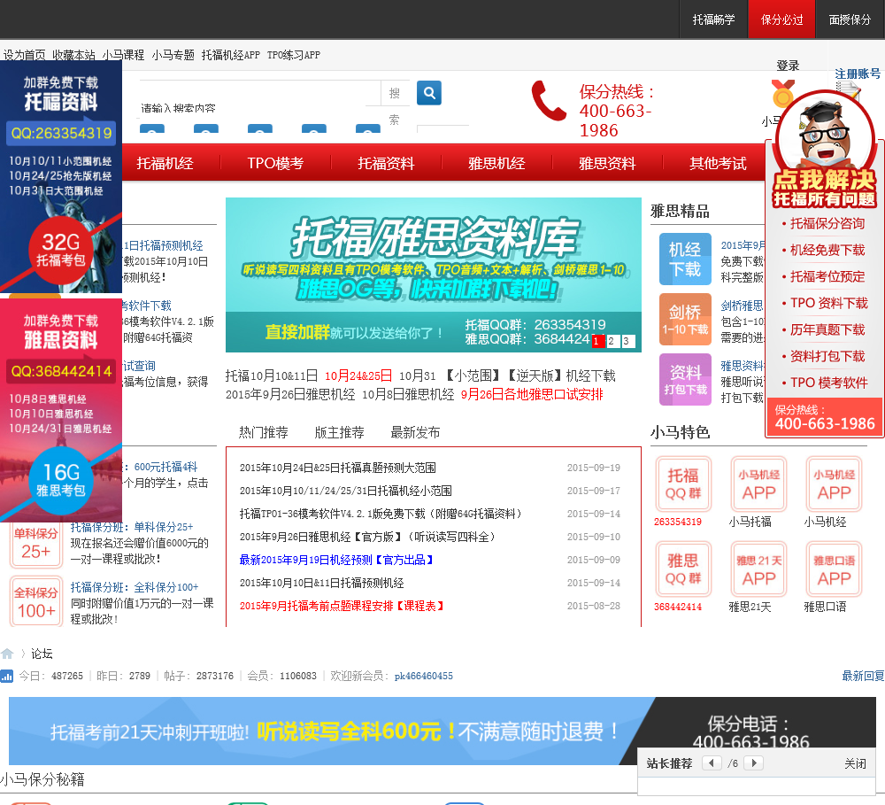Viewport: 885px width, 805px height.
Task: Click the 16G雅思考包 blue circle badge
Action: [61, 480]
